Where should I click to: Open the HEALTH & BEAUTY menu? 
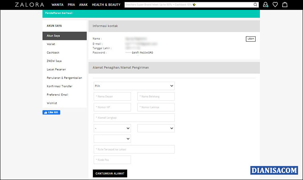coord(106,5)
